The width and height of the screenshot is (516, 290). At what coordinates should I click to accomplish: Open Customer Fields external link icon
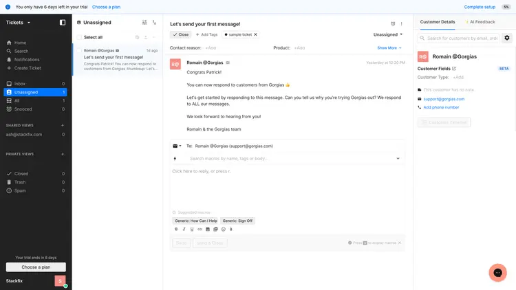pyautogui.click(x=454, y=69)
